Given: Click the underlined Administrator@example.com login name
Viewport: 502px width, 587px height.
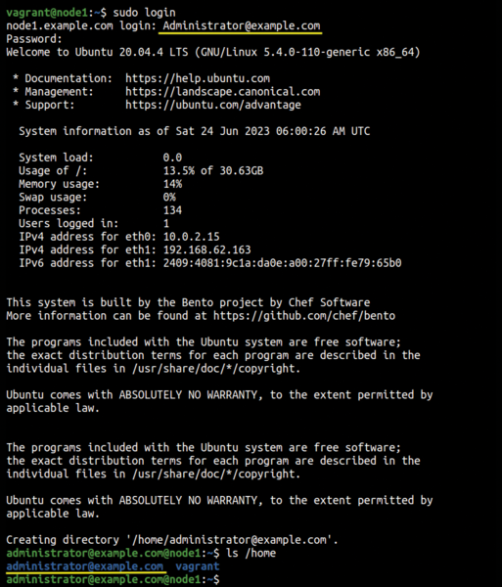Looking at the screenshot, I should coord(241,25).
